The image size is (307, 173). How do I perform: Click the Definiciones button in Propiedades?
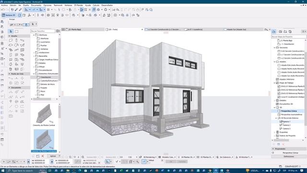[289, 156]
